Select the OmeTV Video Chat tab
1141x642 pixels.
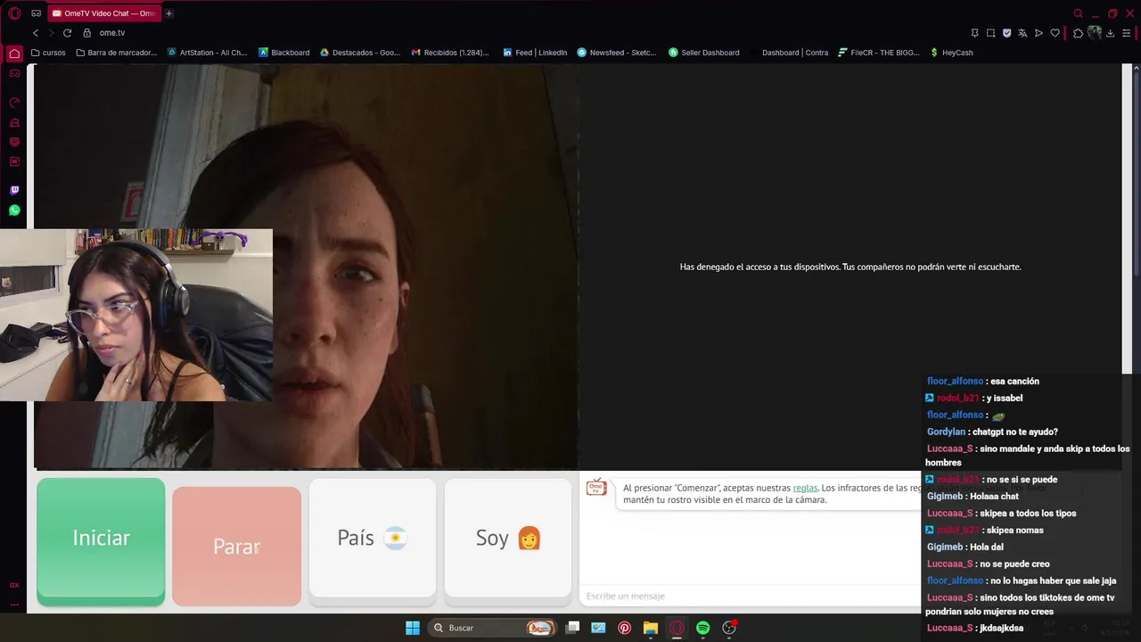pos(104,13)
